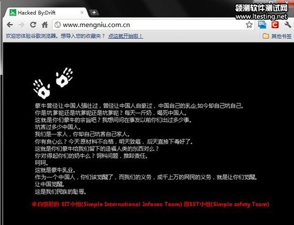294x225 pixels.
Task: Click the text 这是我们民族的耻辱
Action: click(60, 191)
